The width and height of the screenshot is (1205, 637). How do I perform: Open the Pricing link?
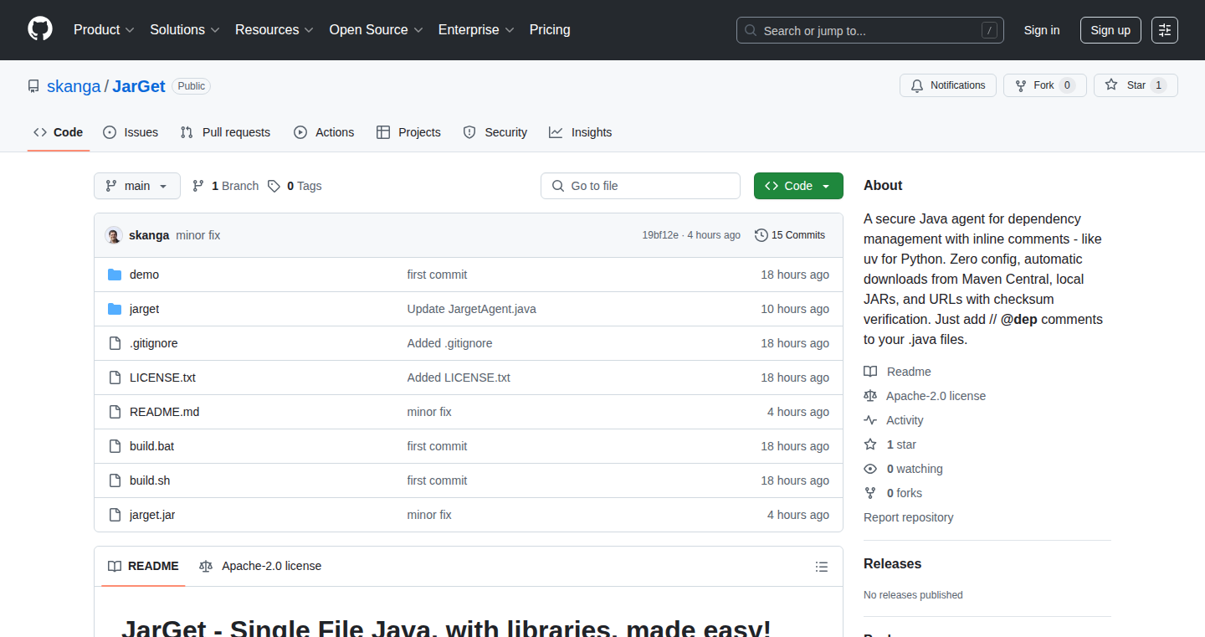(550, 30)
